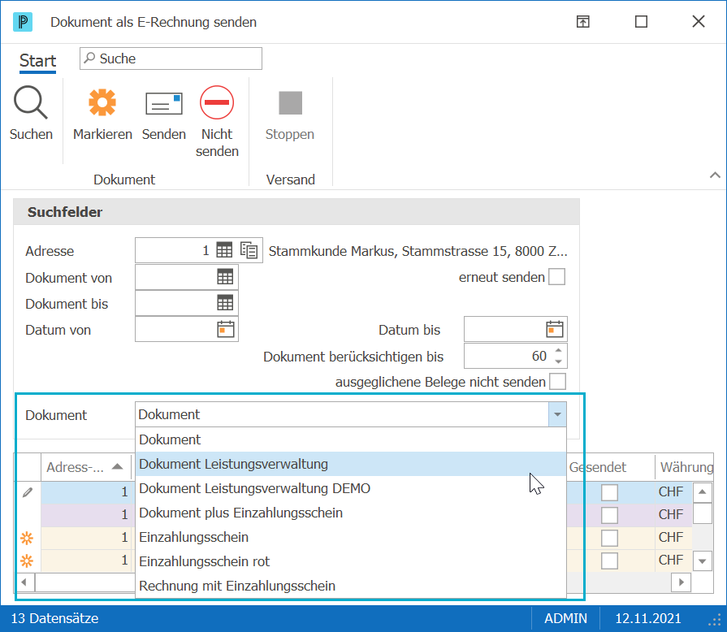Toggle ausgeglichene Belege nicht senden checkbox

[557, 382]
